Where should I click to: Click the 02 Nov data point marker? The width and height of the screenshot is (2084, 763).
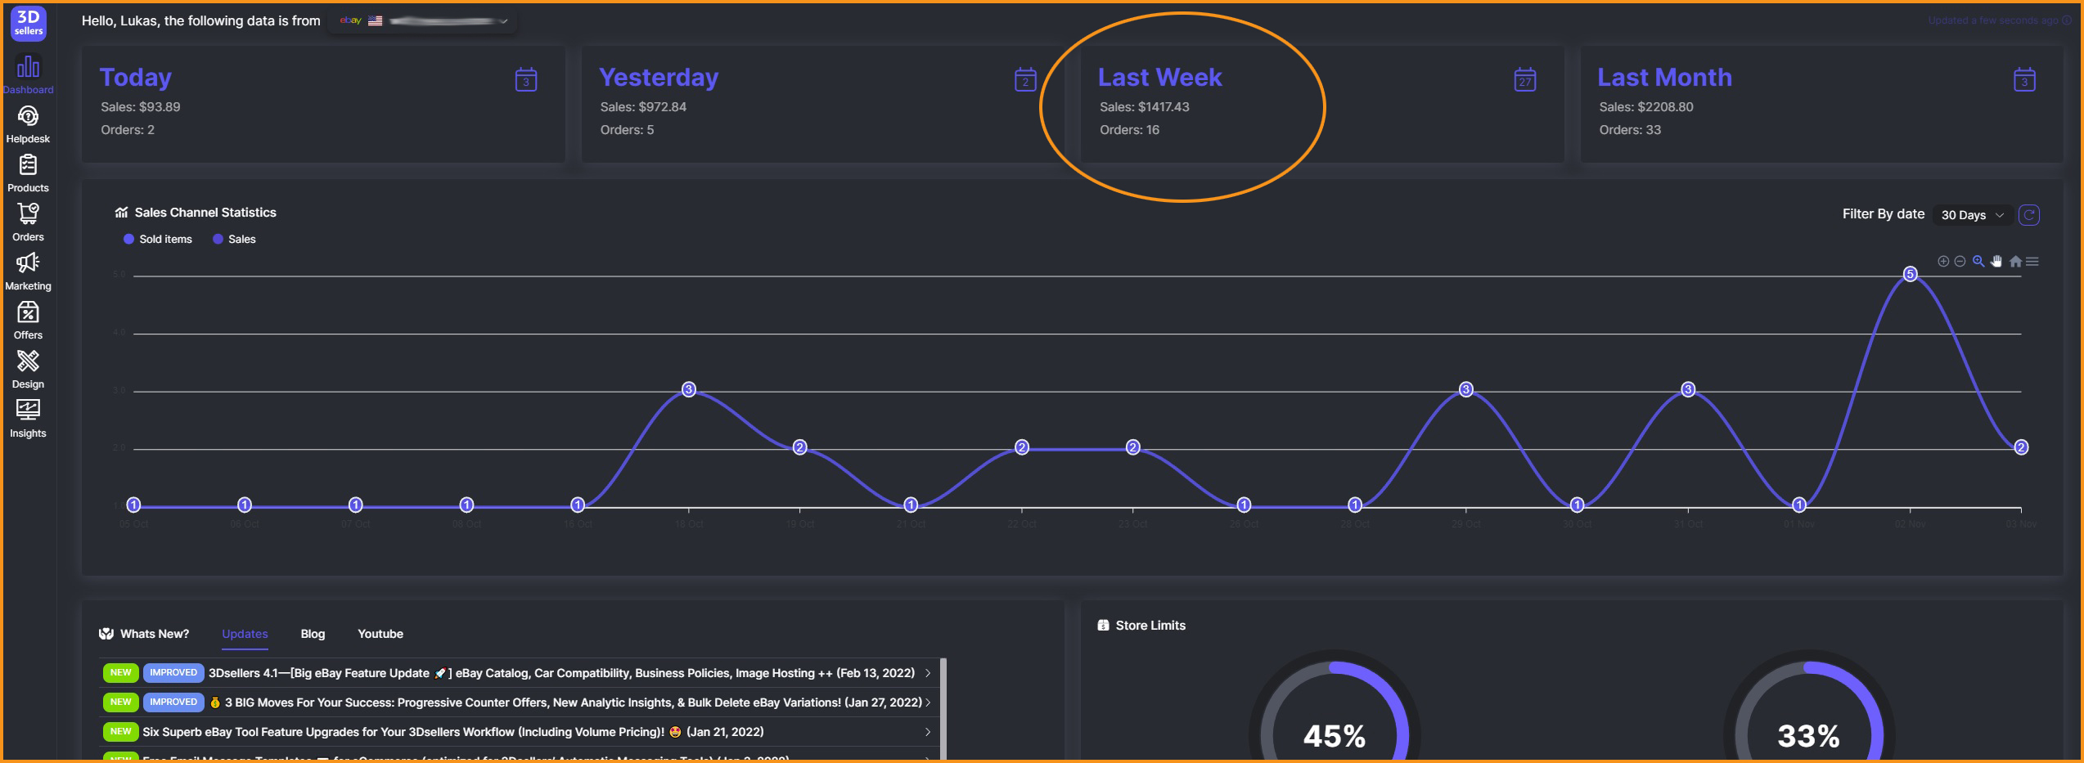[1910, 274]
